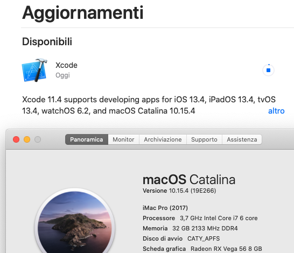Click the Memoria 32 GB line
This screenshot has width=294, height=253.
coord(190,228)
